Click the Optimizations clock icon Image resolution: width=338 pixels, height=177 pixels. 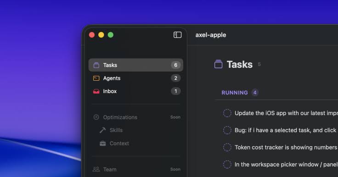click(x=96, y=117)
